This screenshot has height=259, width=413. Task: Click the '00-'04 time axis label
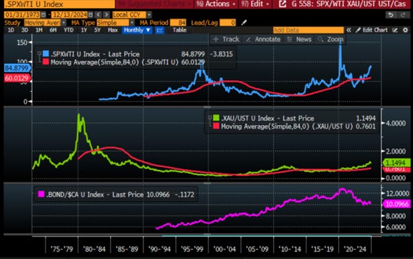coord(224,249)
